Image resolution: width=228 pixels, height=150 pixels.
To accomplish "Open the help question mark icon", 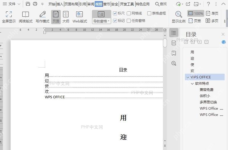I will (208, 4).
